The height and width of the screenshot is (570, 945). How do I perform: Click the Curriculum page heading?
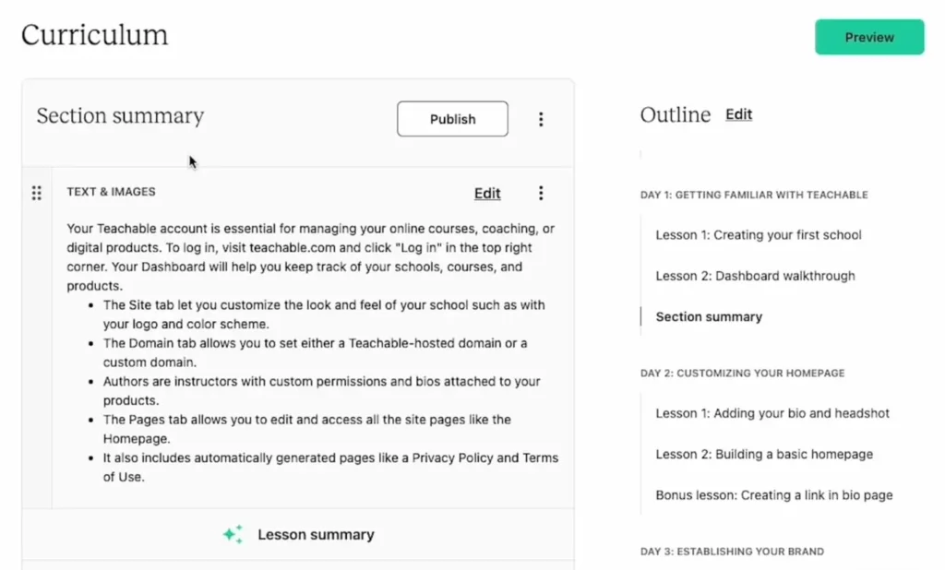point(93,34)
